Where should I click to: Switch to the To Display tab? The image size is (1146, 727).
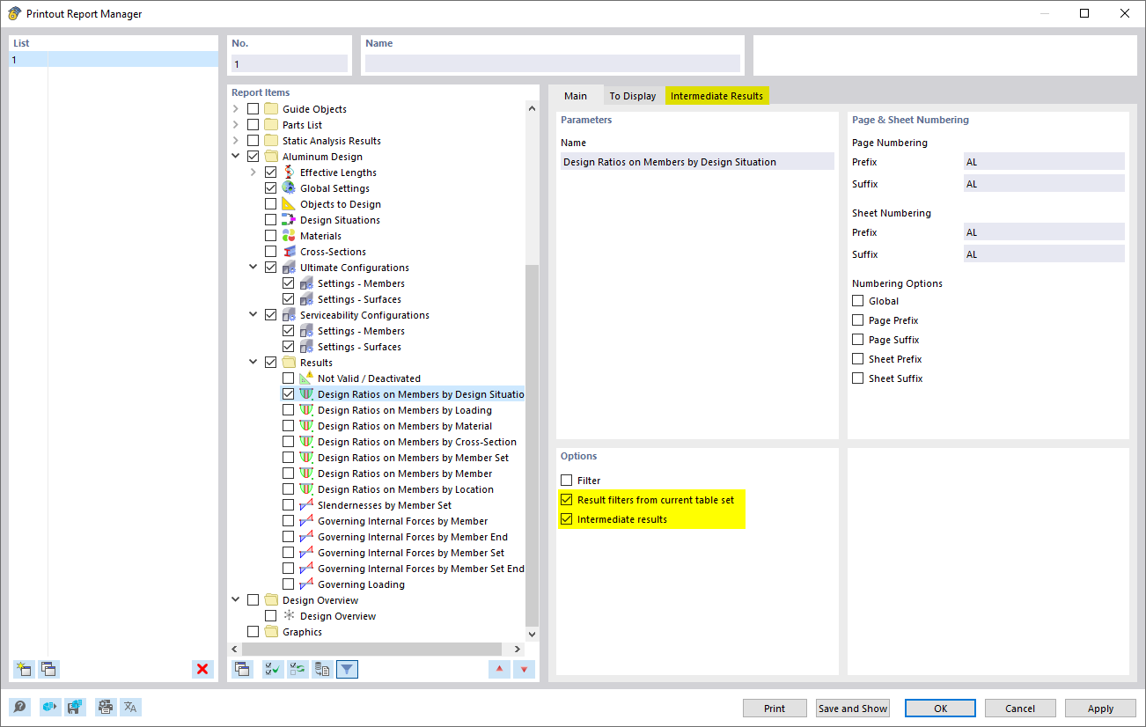(x=632, y=95)
